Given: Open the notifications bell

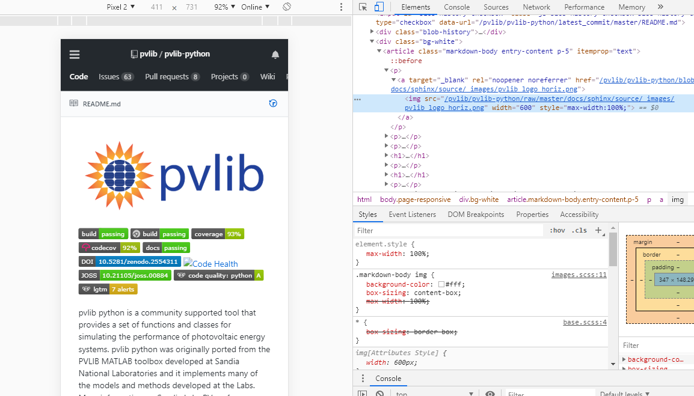Looking at the screenshot, I should click(x=275, y=55).
